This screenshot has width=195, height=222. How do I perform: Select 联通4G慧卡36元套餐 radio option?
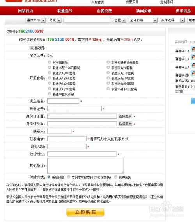(x=50, y=67)
